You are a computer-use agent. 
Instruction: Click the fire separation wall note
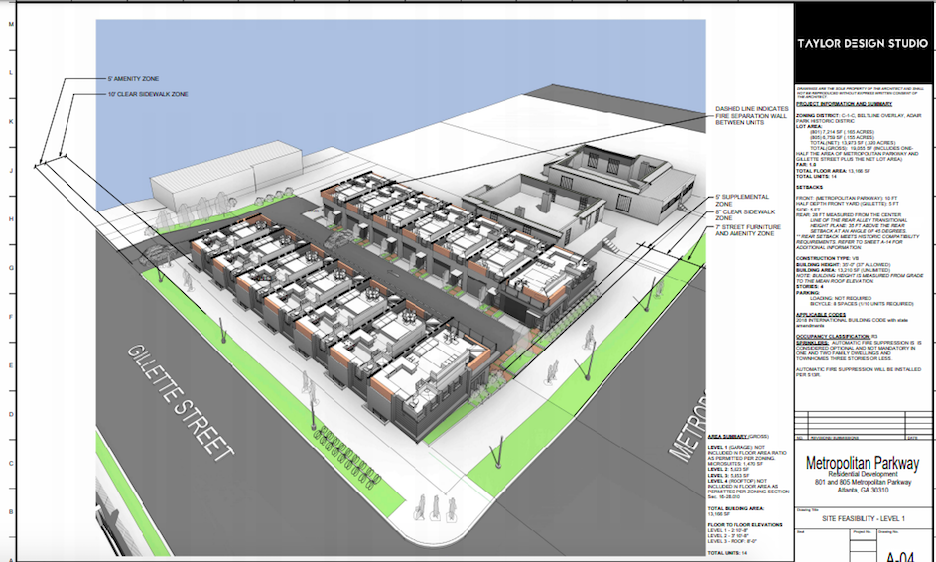[x=750, y=121]
